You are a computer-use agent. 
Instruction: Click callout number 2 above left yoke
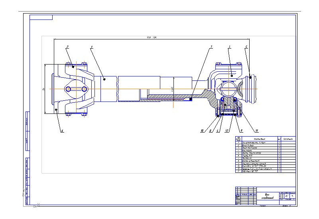(x=68, y=47)
